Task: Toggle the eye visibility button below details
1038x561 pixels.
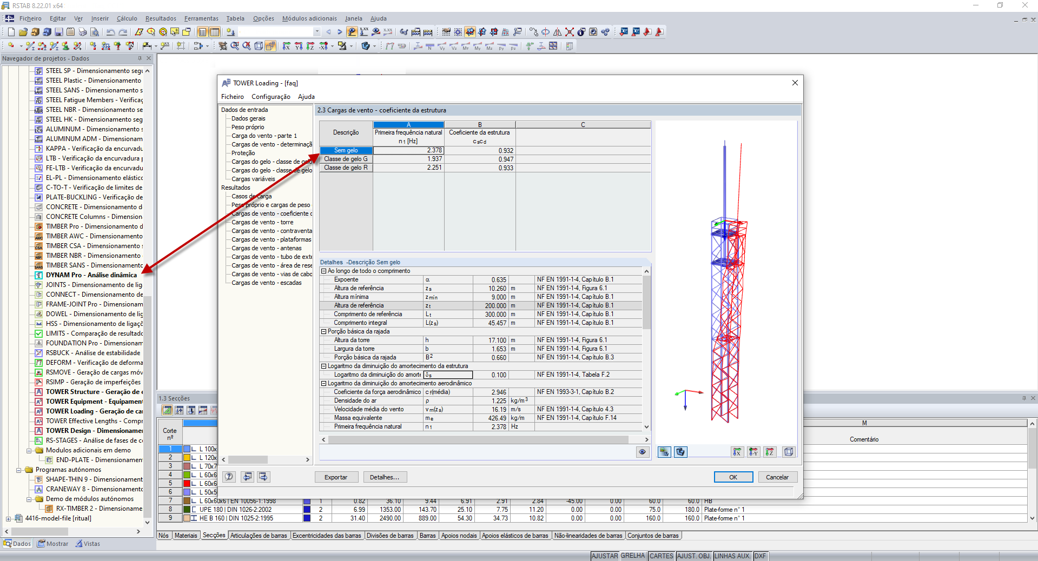Action: [x=642, y=452]
